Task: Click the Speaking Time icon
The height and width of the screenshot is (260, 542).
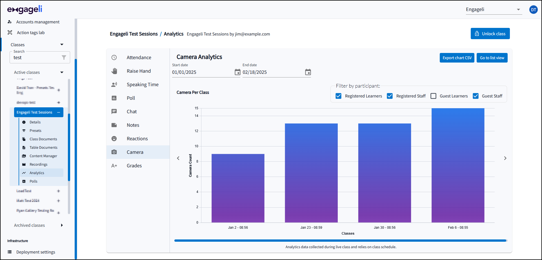Action: (x=114, y=85)
